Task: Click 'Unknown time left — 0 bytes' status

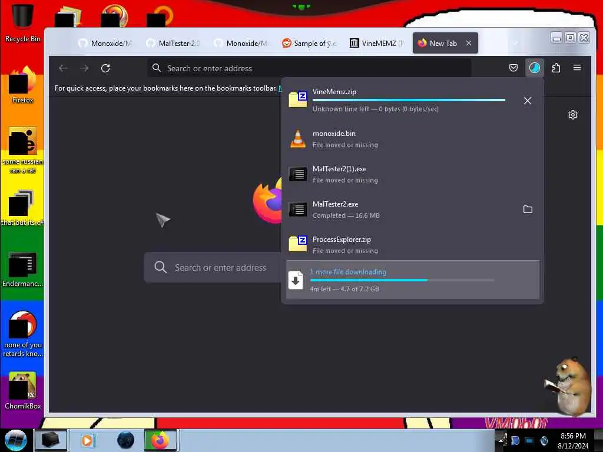Action: (x=375, y=109)
